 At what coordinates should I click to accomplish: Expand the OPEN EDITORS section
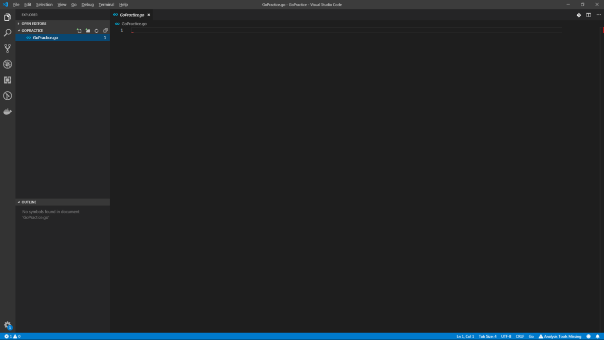[x=62, y=24]
